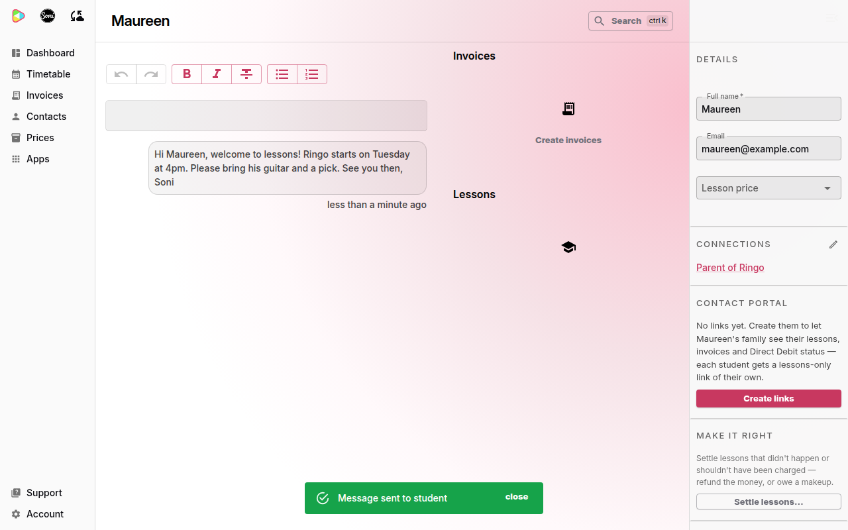Insert a numbered list
This screenshot has width=848, height=530.
(312, 74)
